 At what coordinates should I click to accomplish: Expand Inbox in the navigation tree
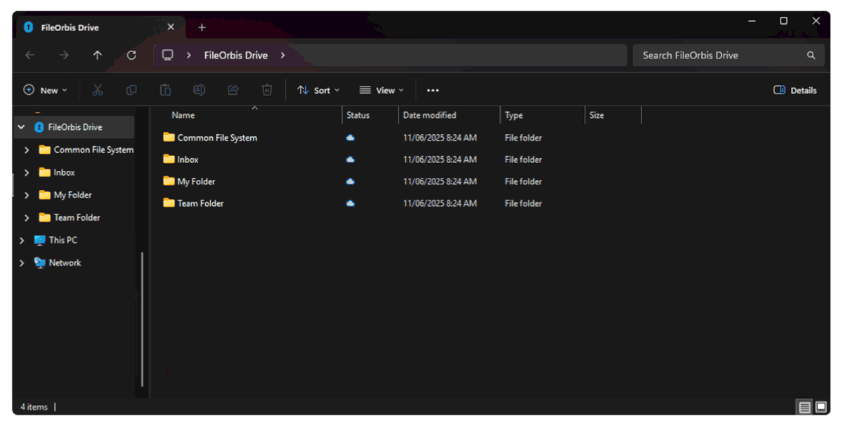click(27, 172)
